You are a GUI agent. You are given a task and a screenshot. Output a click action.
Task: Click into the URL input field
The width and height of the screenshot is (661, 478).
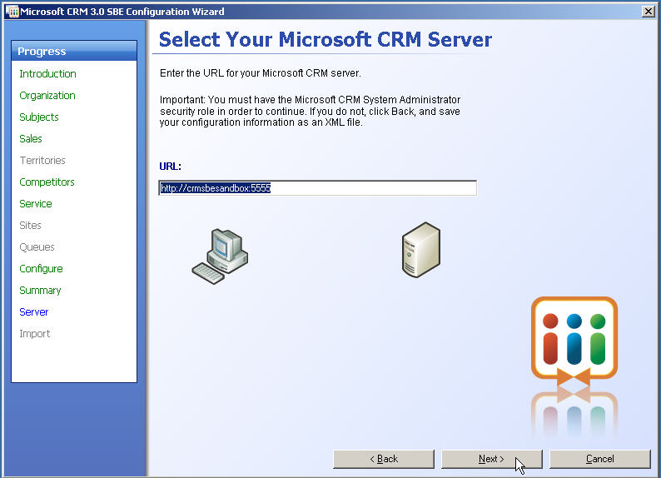(x=317, y=188)
